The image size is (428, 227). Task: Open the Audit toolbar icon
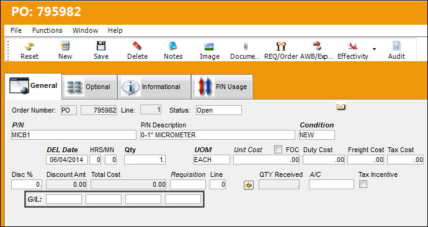[396, 46]
